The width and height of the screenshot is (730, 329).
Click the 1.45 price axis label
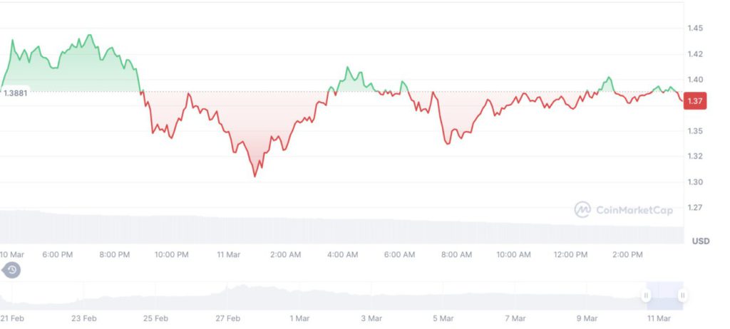click(x=696, y=28)
